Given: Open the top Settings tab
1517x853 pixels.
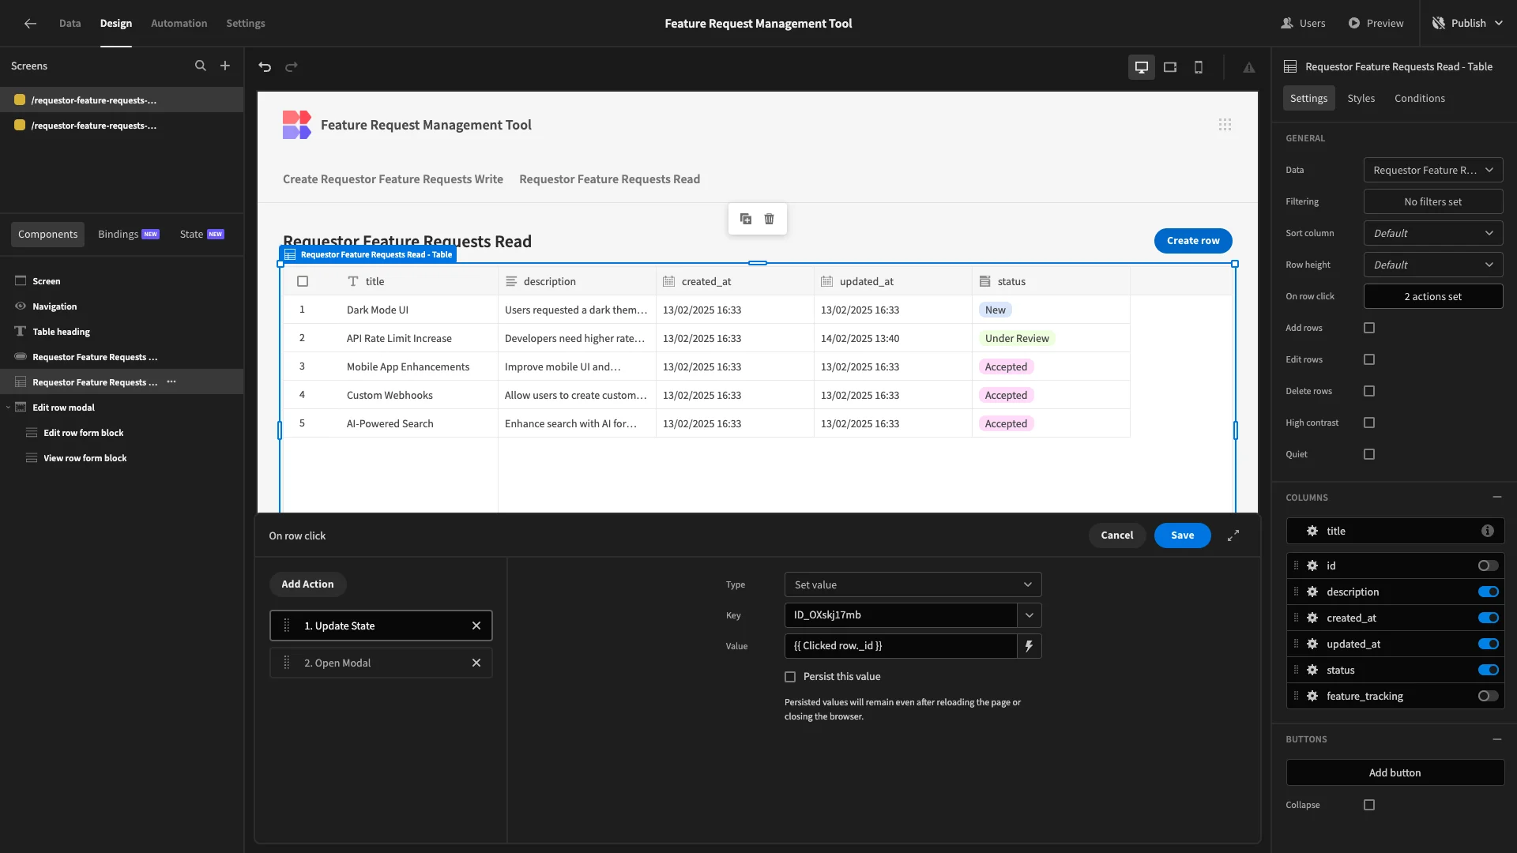Looking at the screenshot, I should tap(246, 24).
